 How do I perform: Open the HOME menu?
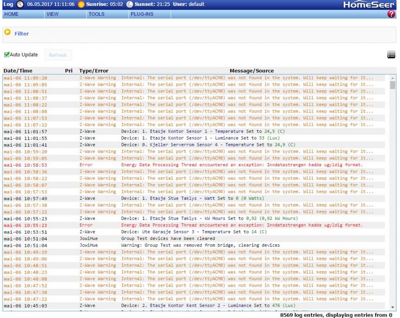[11, 14]
